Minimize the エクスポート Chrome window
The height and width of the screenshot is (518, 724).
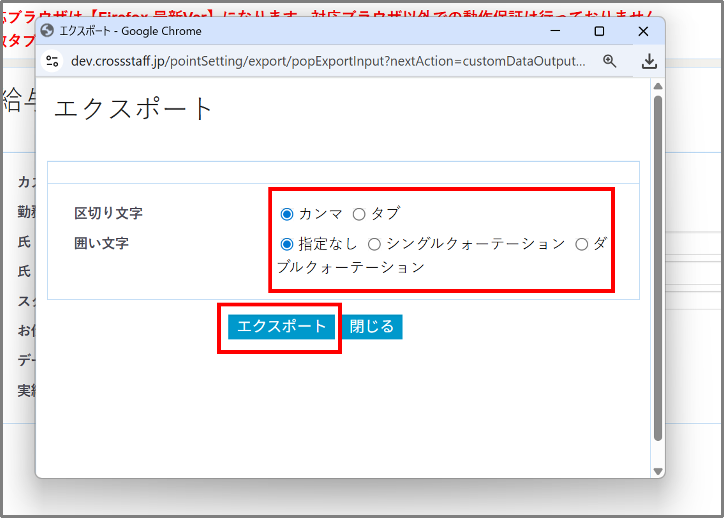[x=555, y=31]
